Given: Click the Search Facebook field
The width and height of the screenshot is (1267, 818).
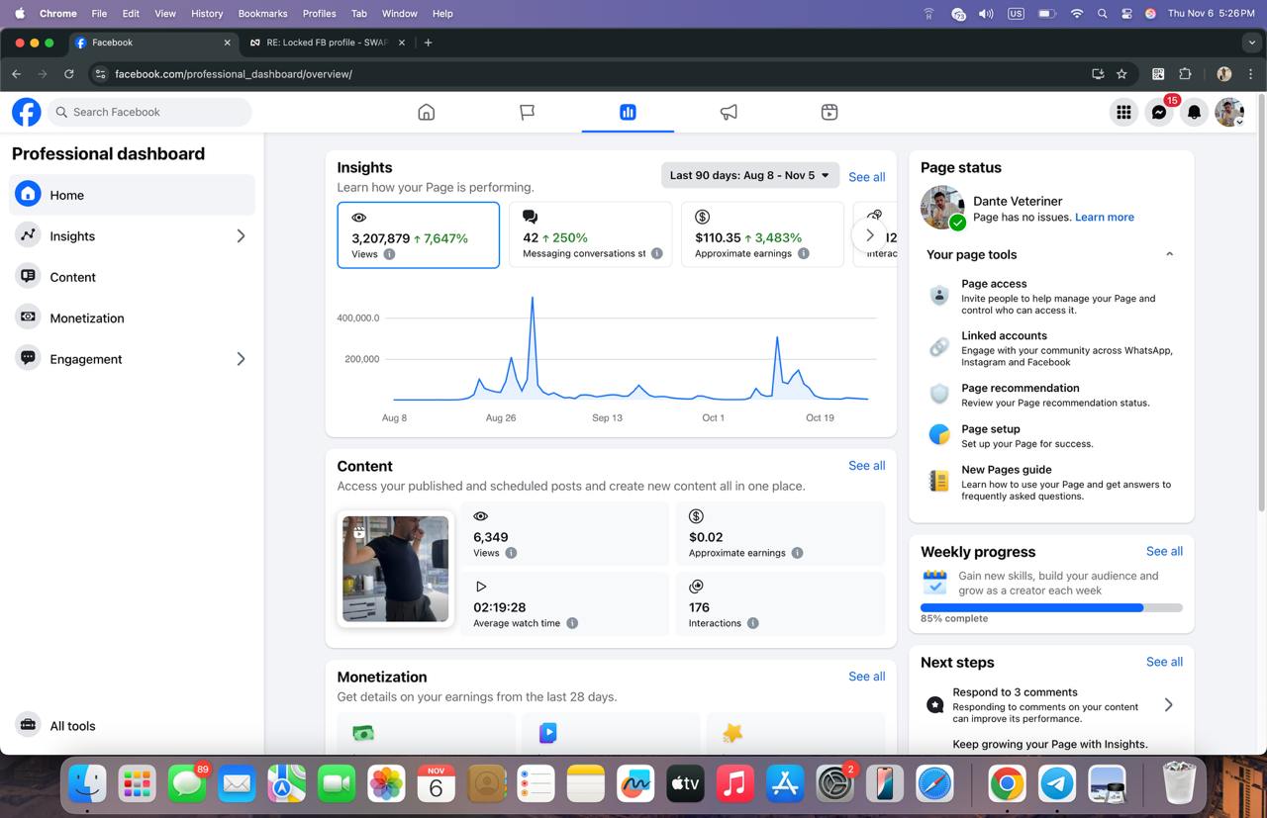Looking at the screenshot, I should (x=149, y=112).
